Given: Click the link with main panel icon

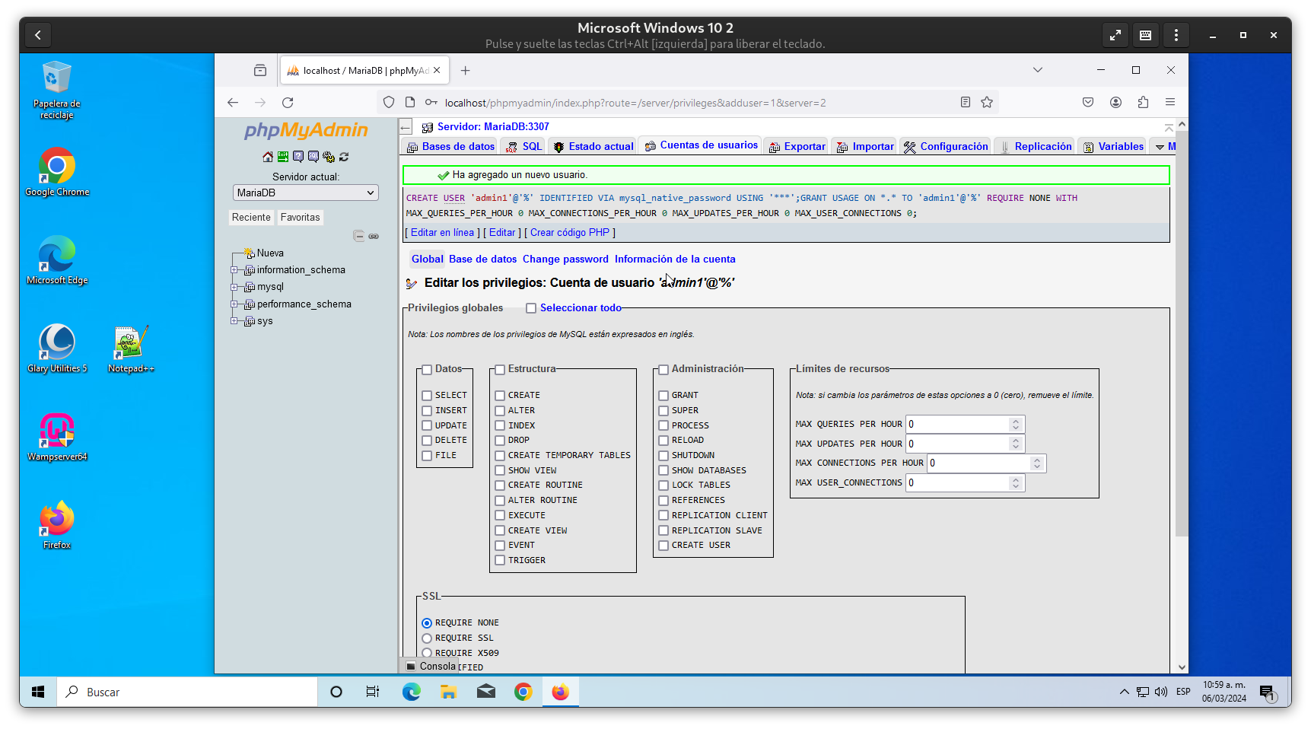Looking at the screenshot, I should [x=374, y=236].
